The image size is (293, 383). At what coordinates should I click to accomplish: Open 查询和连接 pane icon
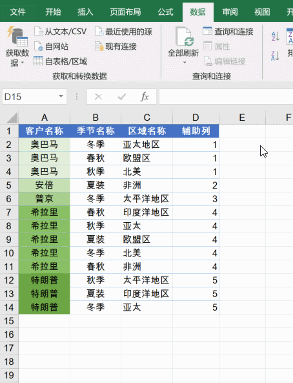pos(207,31)
